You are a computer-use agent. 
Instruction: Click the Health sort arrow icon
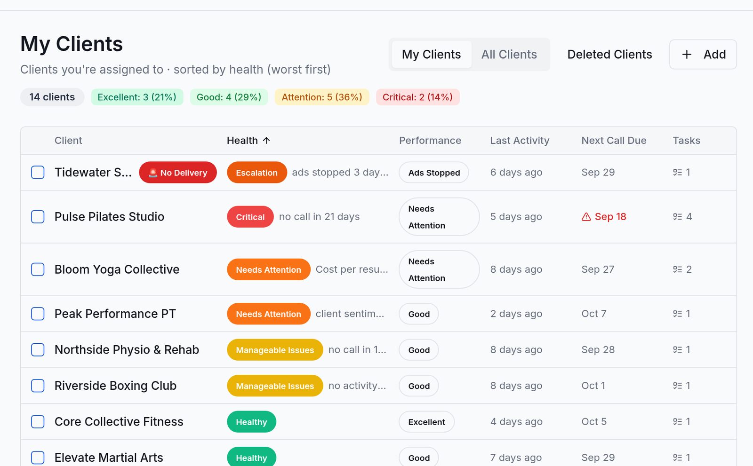[x=266, y=141]
